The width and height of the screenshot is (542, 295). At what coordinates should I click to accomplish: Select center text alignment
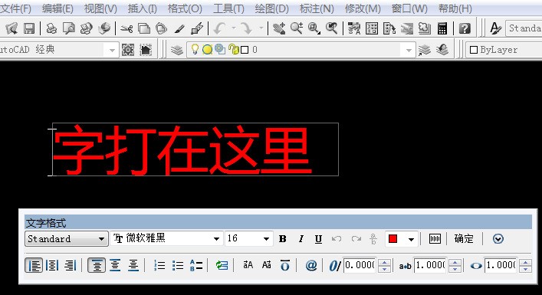click(x=52, y=266)
